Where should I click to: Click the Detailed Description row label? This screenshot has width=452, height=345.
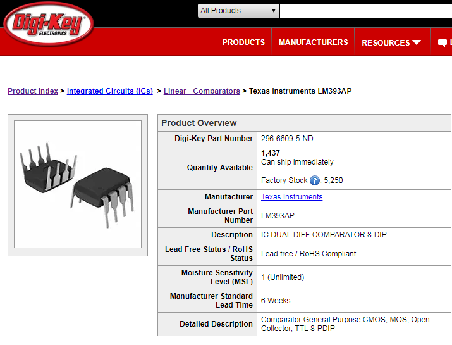[x=216, y=324]
